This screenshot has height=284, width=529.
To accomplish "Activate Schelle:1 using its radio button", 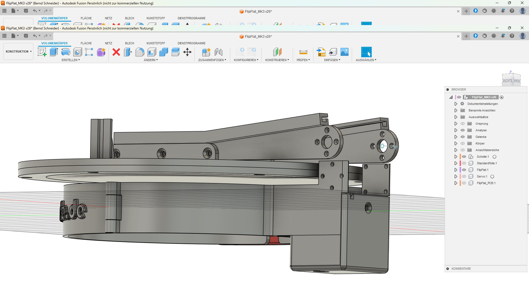I will [495, 157].
